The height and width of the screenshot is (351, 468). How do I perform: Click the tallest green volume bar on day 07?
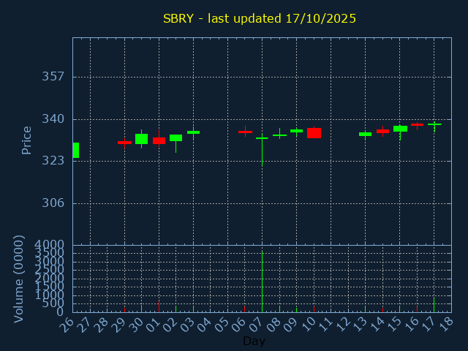coord(262,282)
